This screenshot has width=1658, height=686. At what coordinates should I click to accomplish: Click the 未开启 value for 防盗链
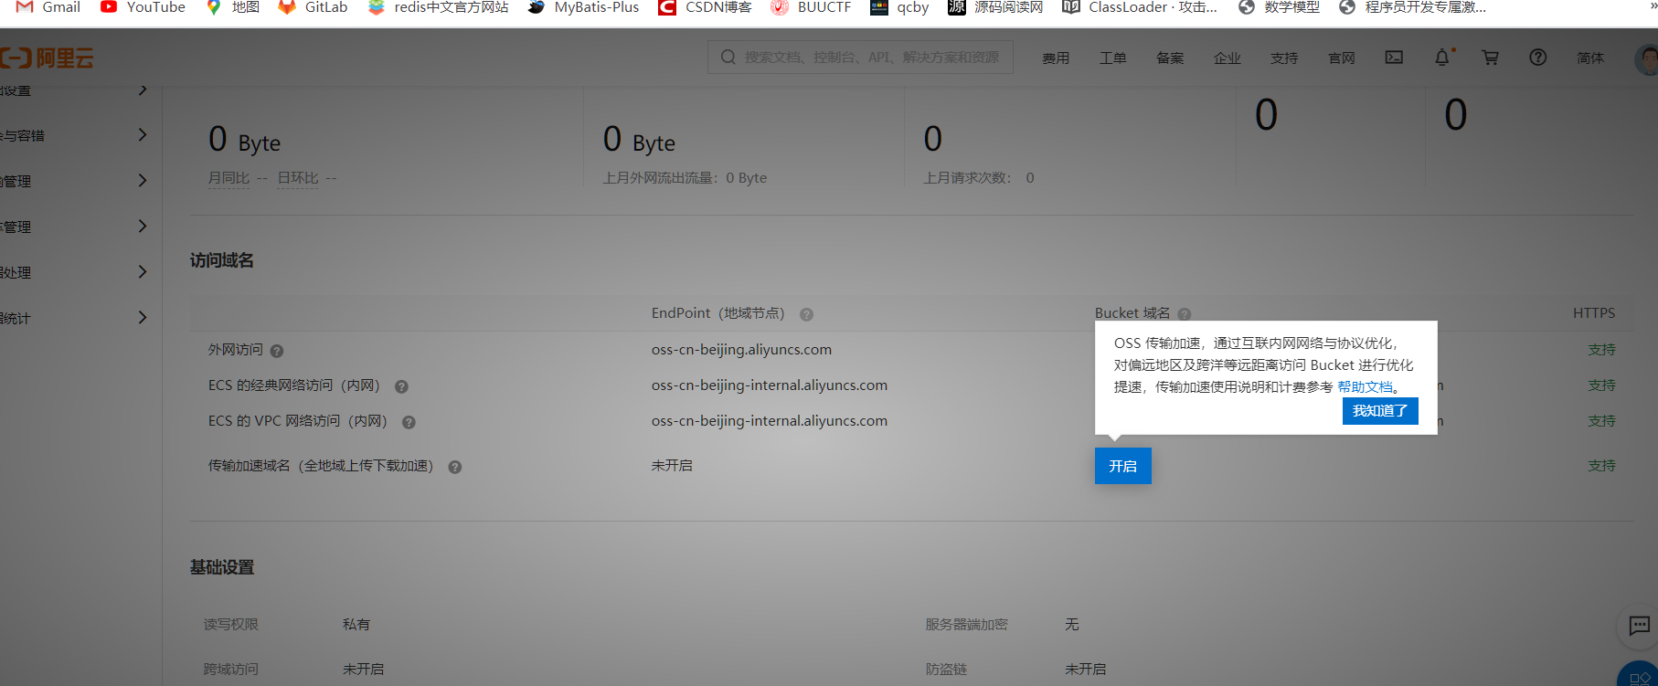pyautogui.click(x=1085, y=670)
